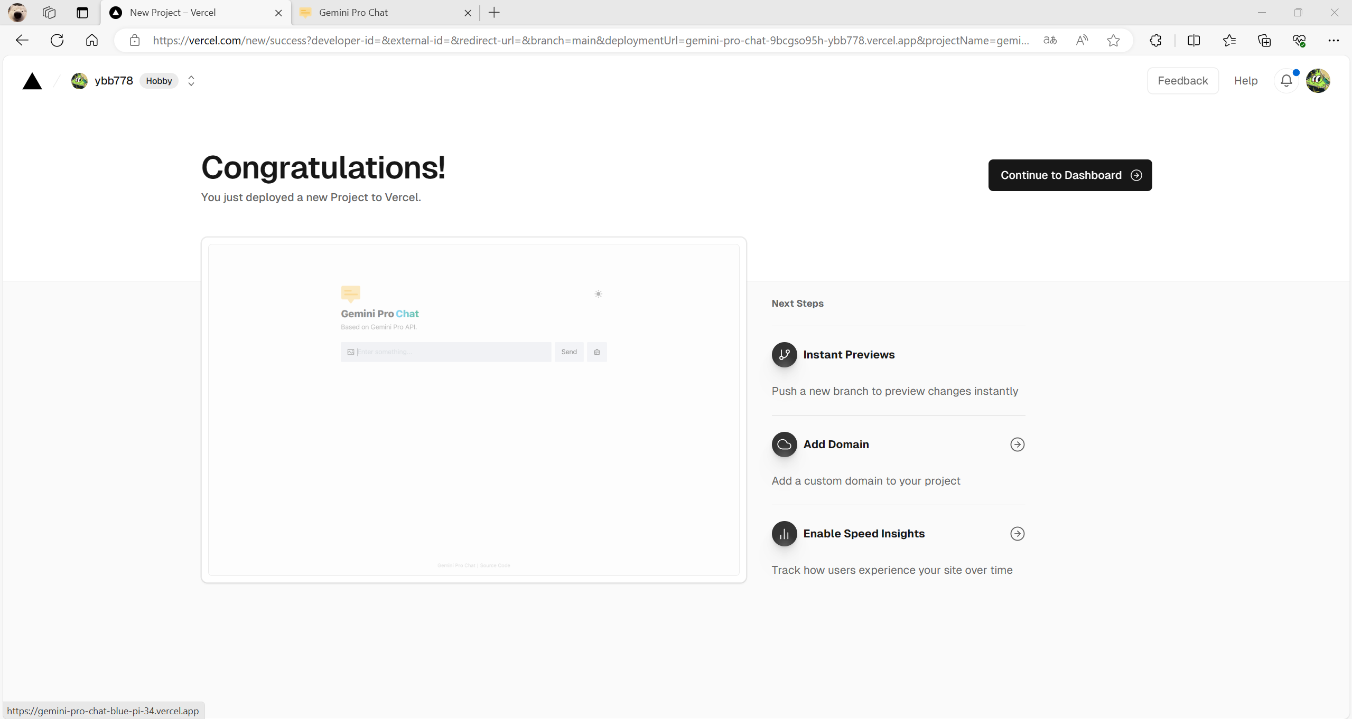Screen dimensions: 1352x719
Task: Click the Hobby plan dropdown toggle
Action: 190,80
